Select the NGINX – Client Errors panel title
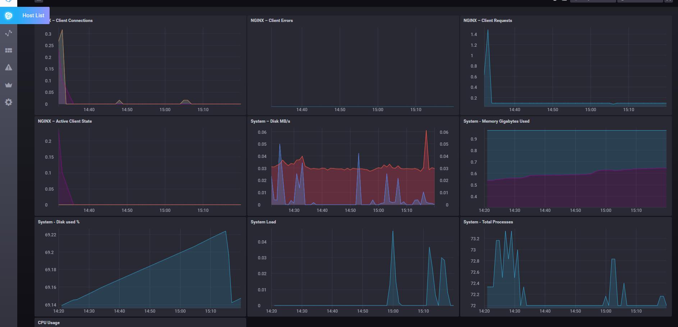 coord(271,21)
